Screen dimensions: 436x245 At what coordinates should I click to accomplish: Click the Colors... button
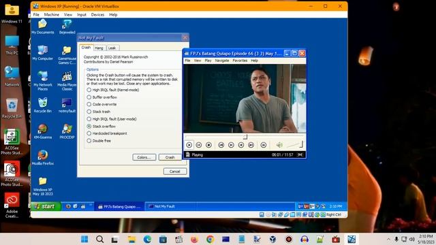(x=144, y=157)
